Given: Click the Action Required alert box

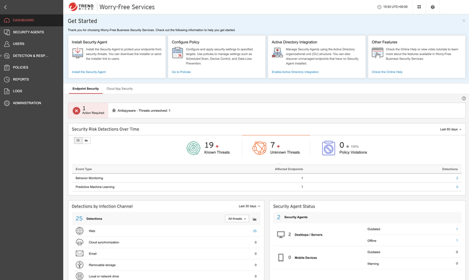Looking at the screenshot, I should point(88,111).
